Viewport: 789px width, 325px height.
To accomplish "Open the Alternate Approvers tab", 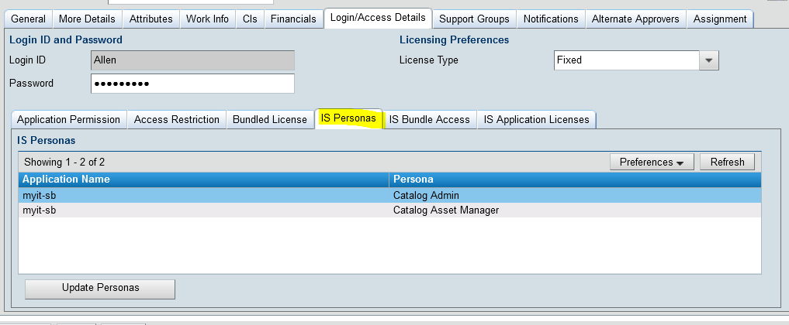I will pyautogui.click(x=635, y=19).
